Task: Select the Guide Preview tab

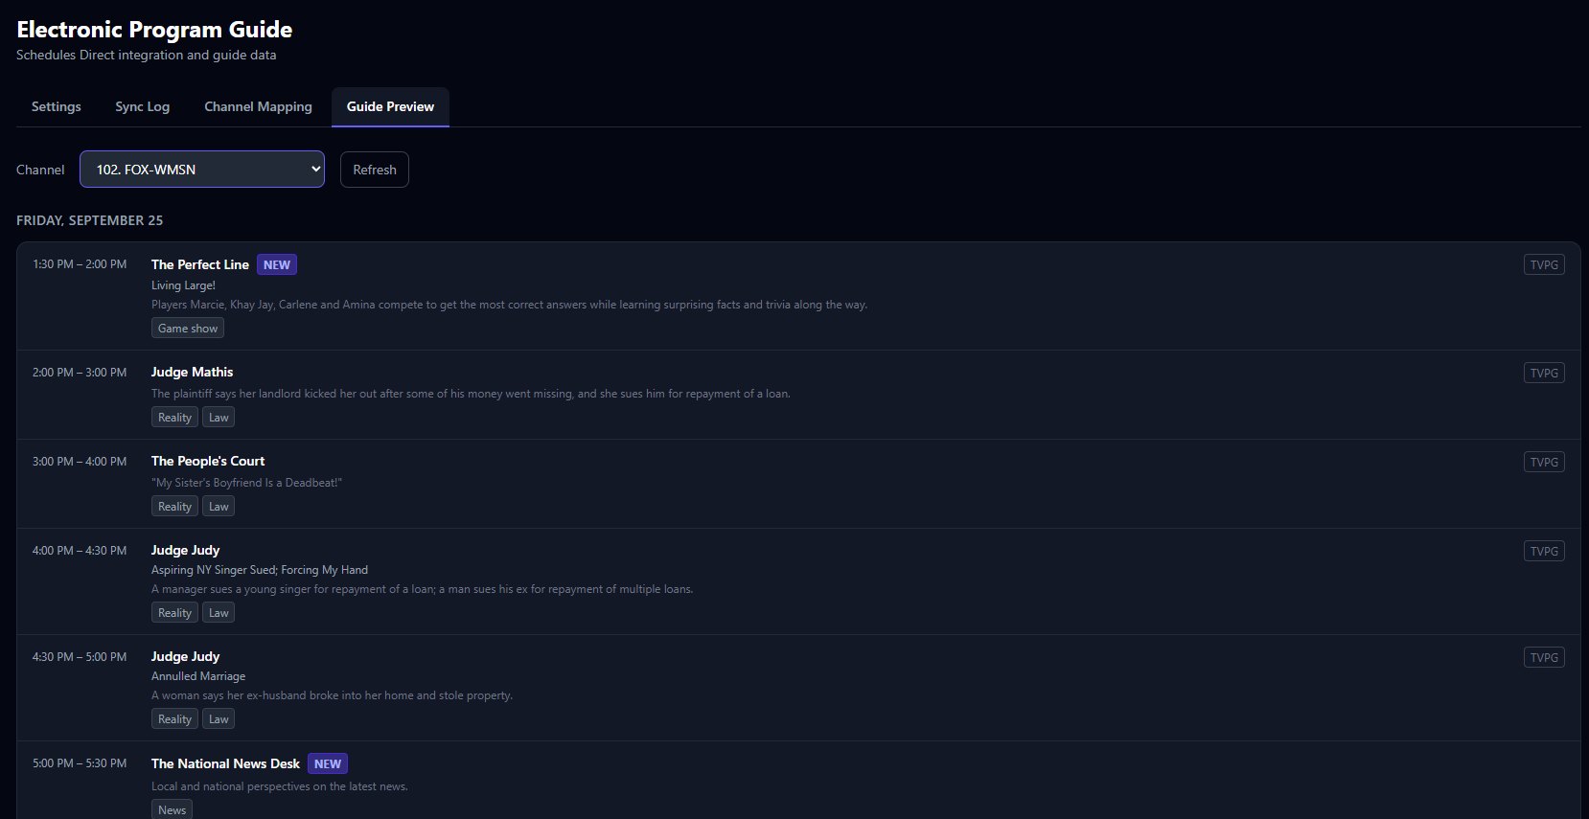Action: [x=390, y=106]
